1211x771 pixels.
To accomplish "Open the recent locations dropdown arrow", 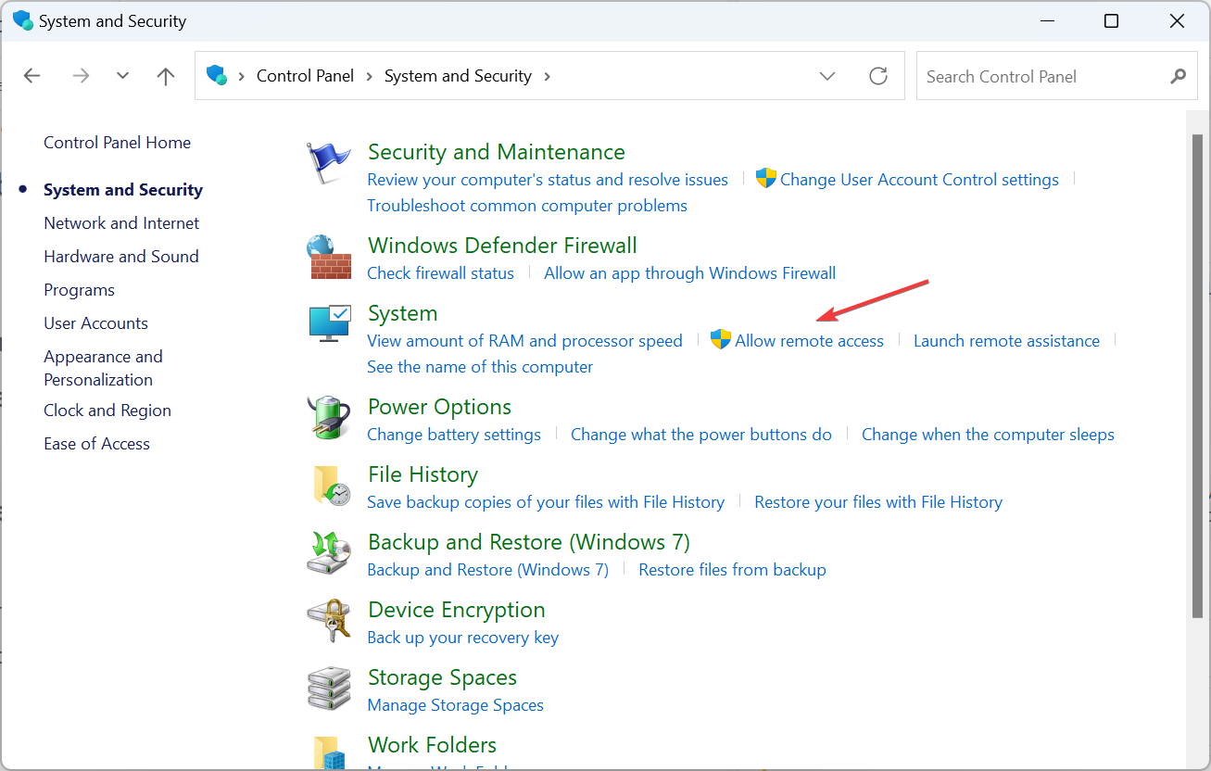I will point(122,76).
